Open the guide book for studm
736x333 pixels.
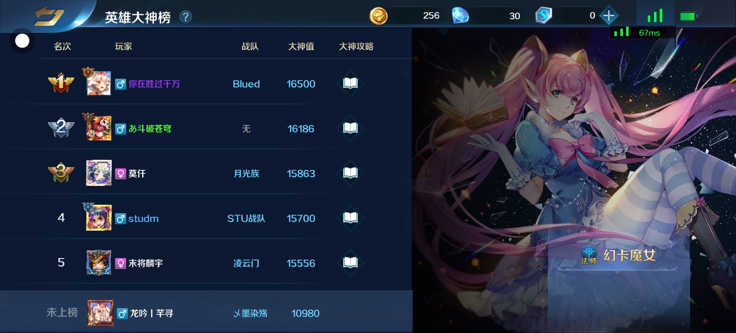[350, 218]
